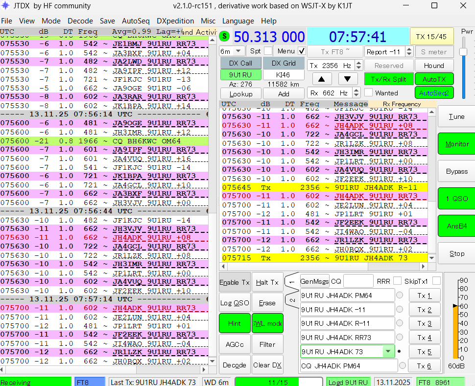
Task: Toggle the SWL mode button
Action: tap(267, 323)
